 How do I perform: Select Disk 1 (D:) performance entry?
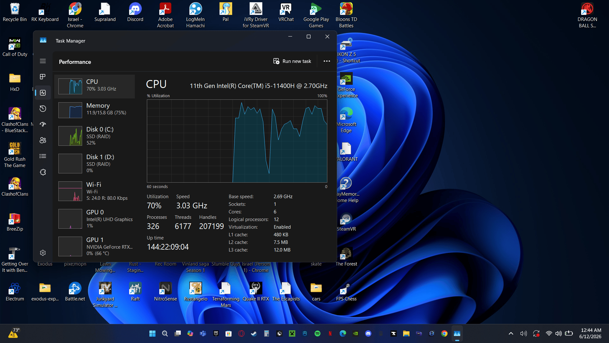(x=95, y=163)
